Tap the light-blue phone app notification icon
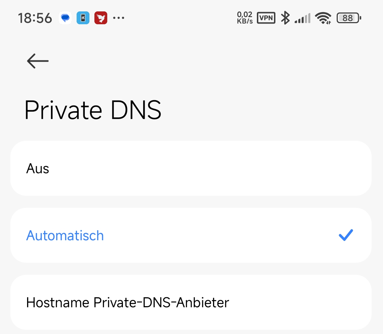This screenshot has width=383, height=334. coord(83,18)
